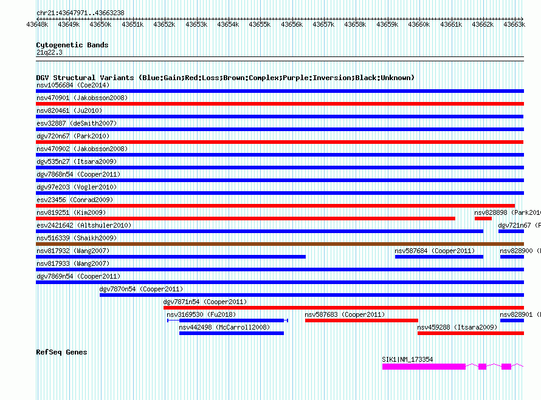Select the 43656k ruler position label
The image size is (541, 400).
click(292, 24)
